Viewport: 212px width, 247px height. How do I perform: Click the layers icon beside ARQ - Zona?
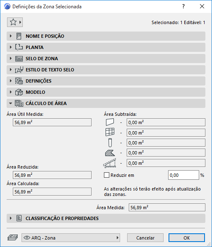[x=12, y=237]
